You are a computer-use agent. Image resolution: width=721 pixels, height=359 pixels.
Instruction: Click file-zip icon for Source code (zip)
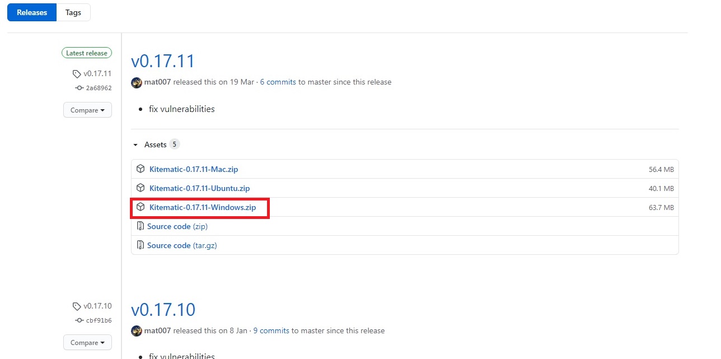point(141,226)
